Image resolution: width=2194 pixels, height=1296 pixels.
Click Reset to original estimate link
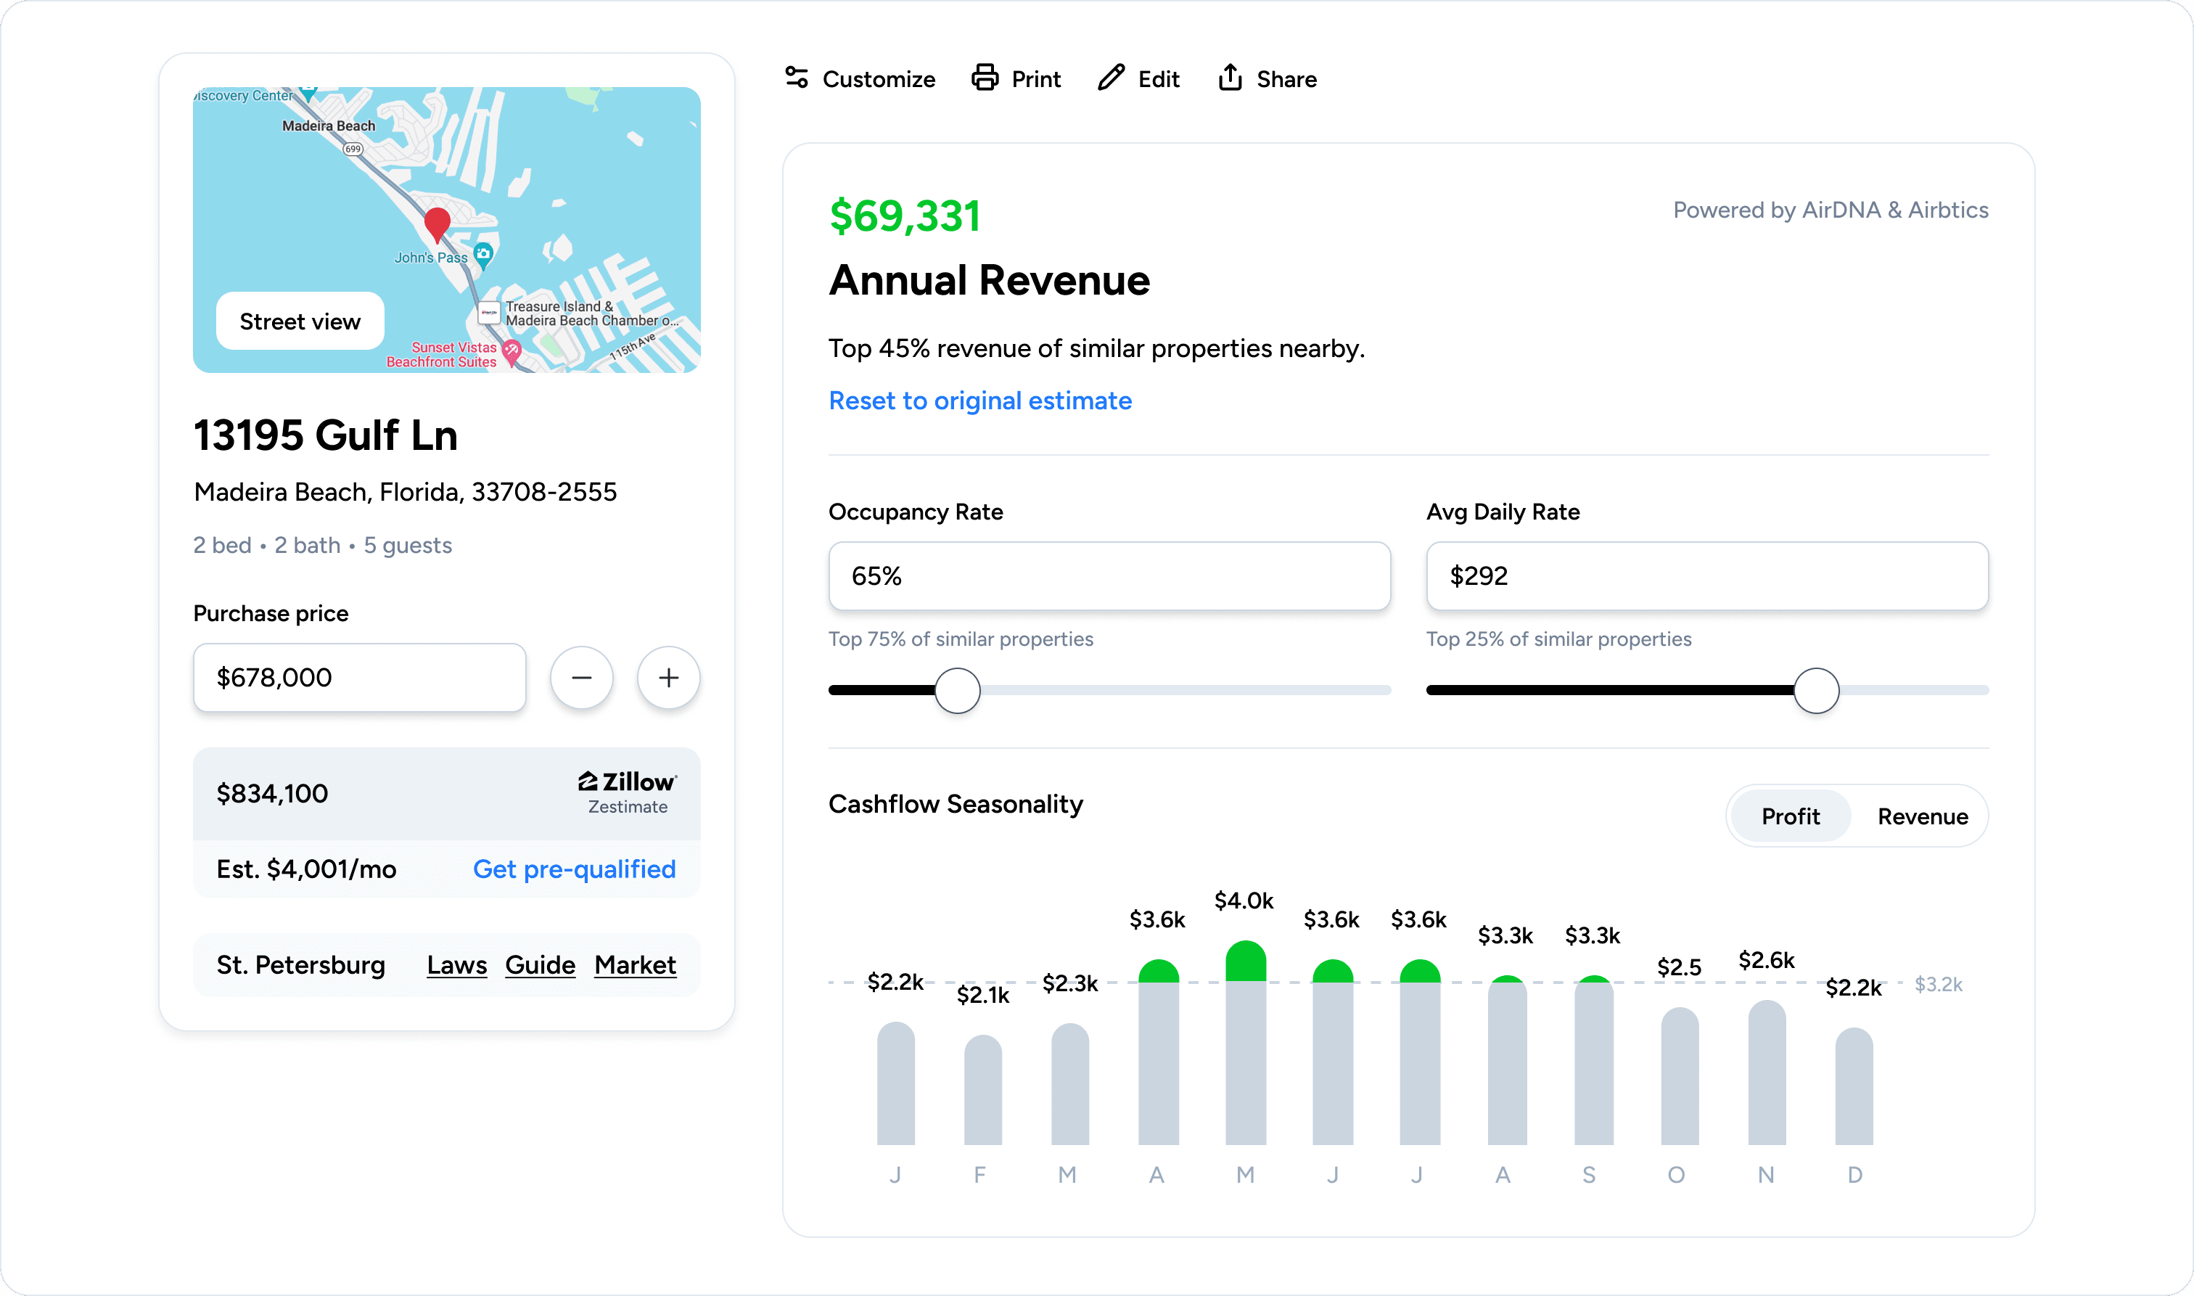point(981,401)
